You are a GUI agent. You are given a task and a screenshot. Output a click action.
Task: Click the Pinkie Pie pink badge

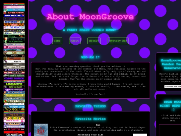[x=14, y=7]
